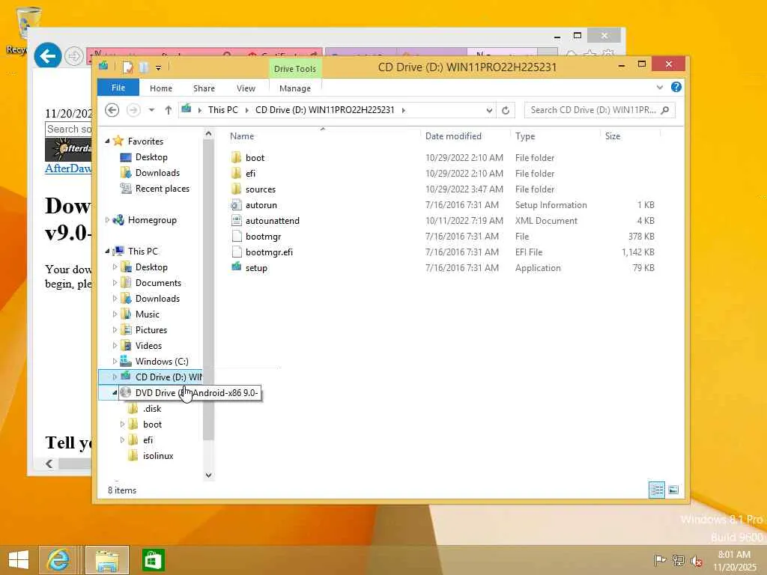Click the Explorer Back arrow button

coord(112,110)
